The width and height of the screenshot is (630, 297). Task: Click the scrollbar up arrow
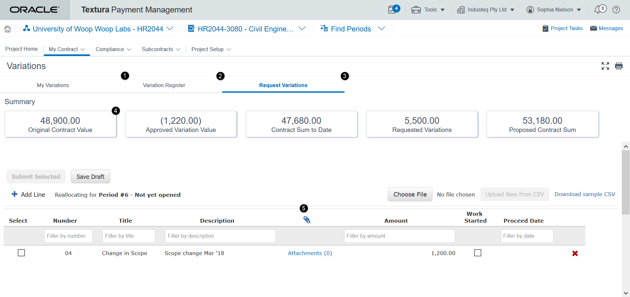point(626,146)
